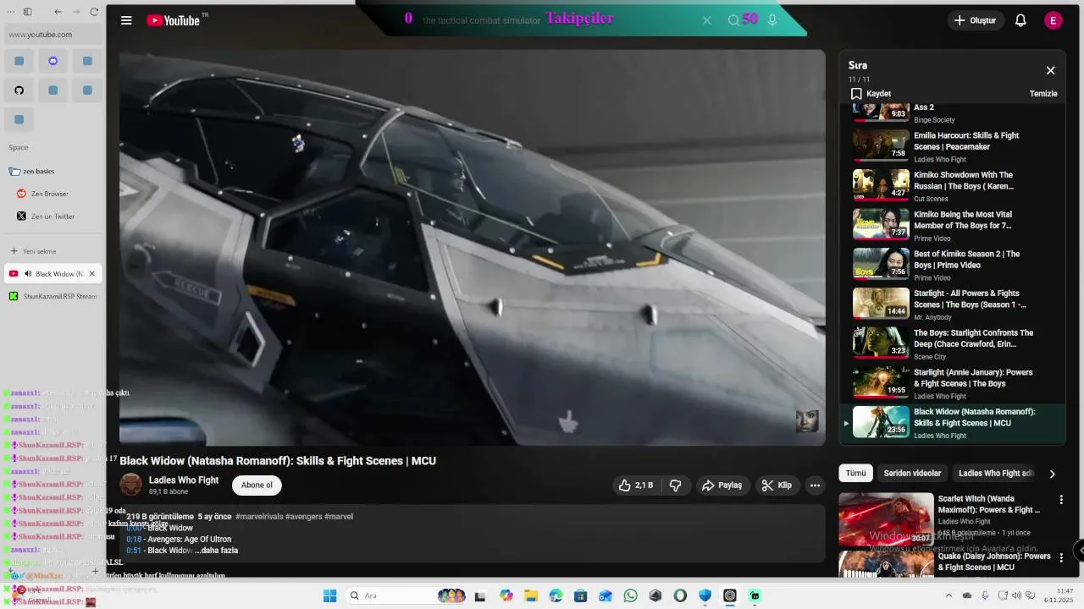The height and width of the screenshot is (609, 1084).
Task: Play Kimiko Being the Most Vital Member video
Action: click(953, 226)
